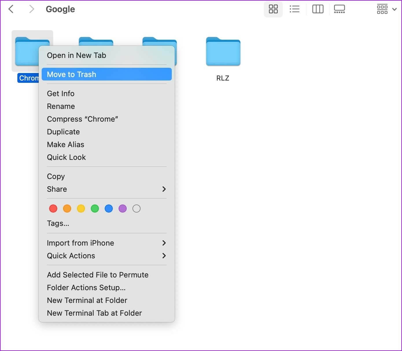Open the group-by options dropdown
Viewport: 402px width, 351px height.
(x=386, y=9)
